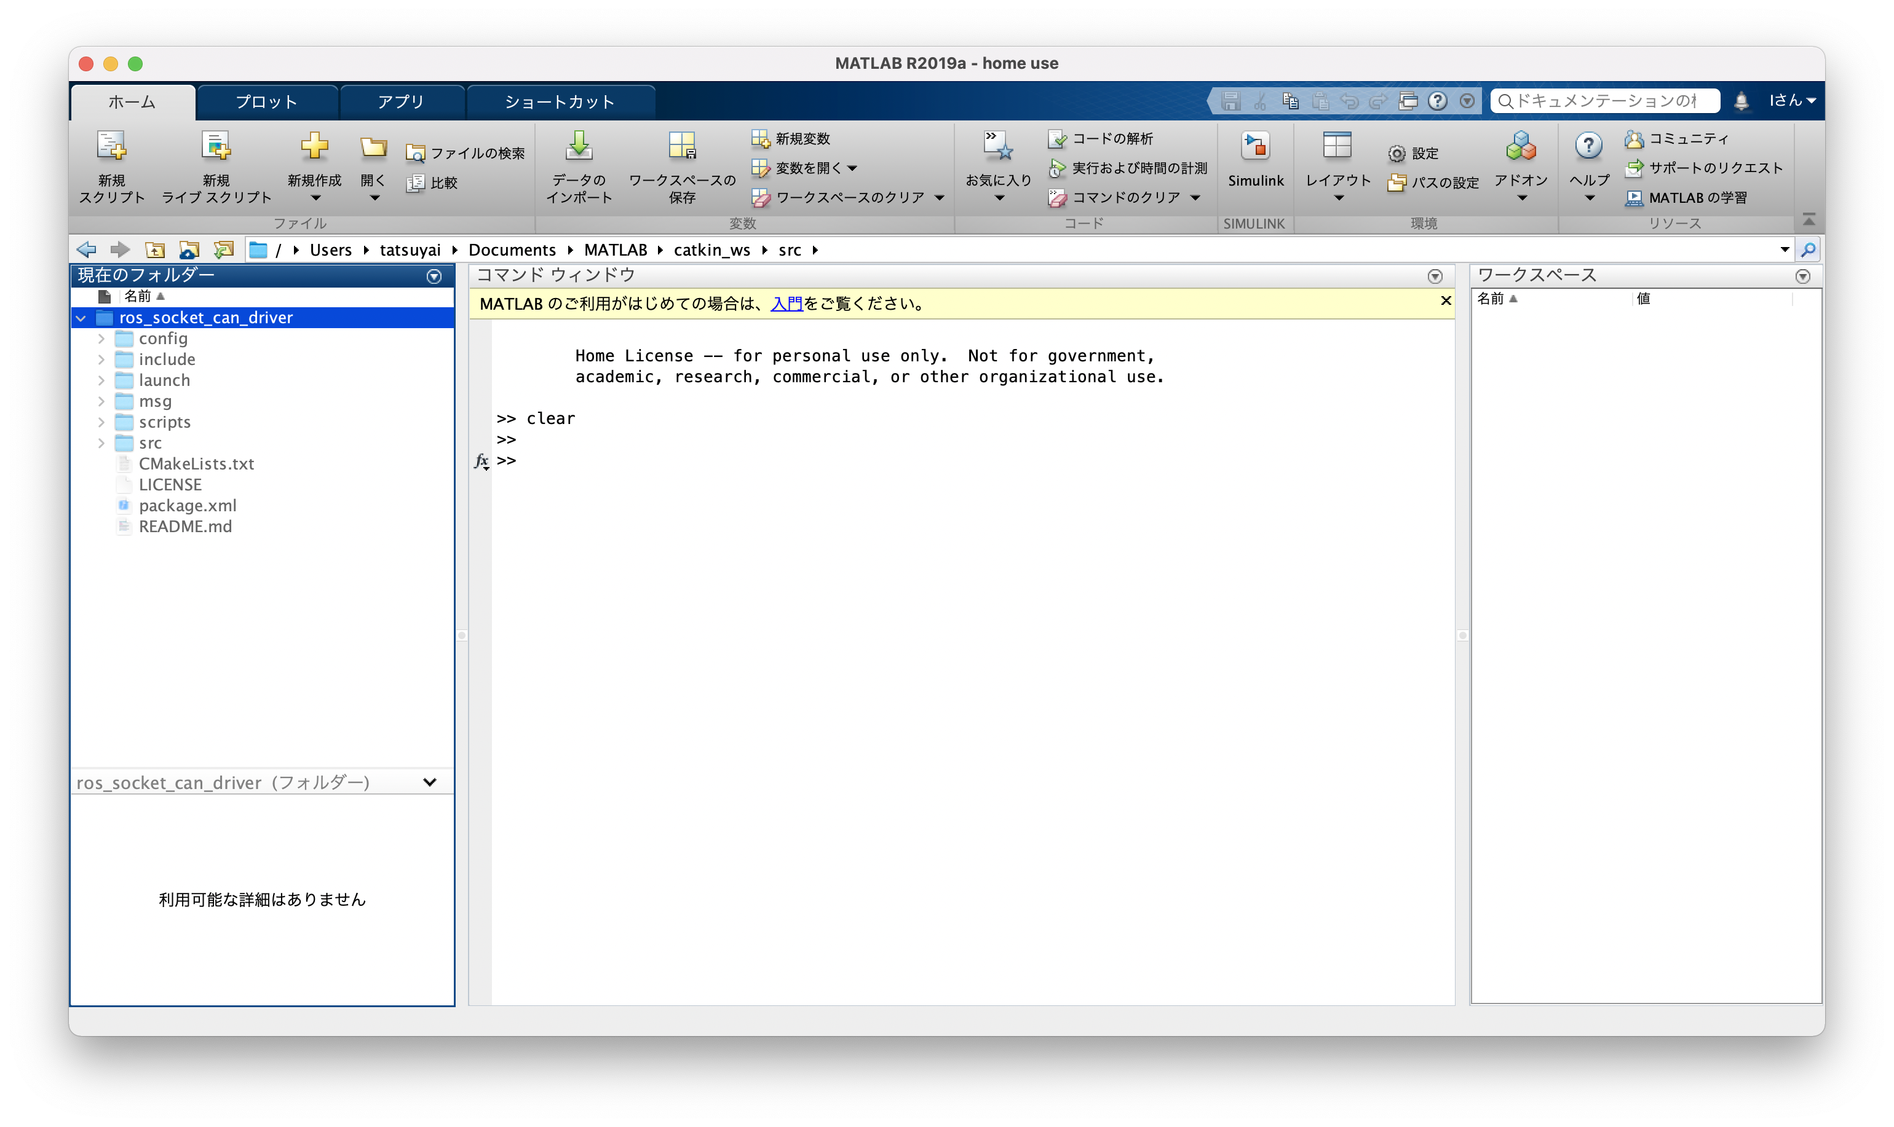The height and width of the screenshot is (1127, 1894).
Task: Click the MATLAB segment in path
Action: [616, 250]
